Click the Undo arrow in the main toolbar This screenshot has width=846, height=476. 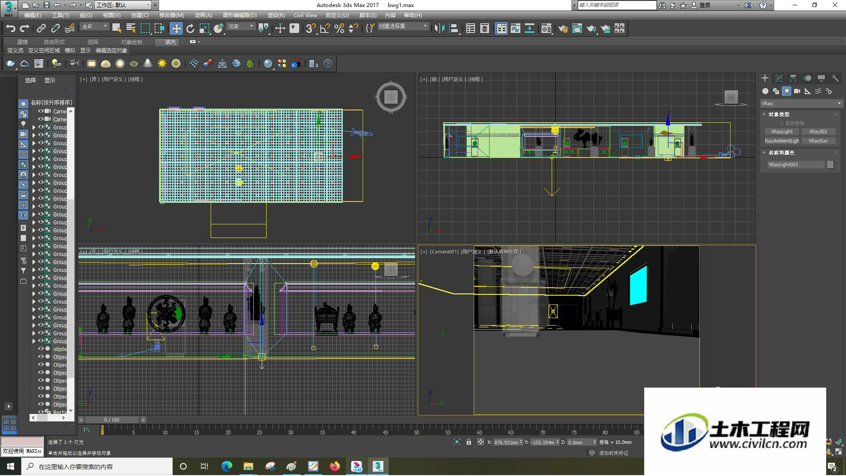[11, 29]
